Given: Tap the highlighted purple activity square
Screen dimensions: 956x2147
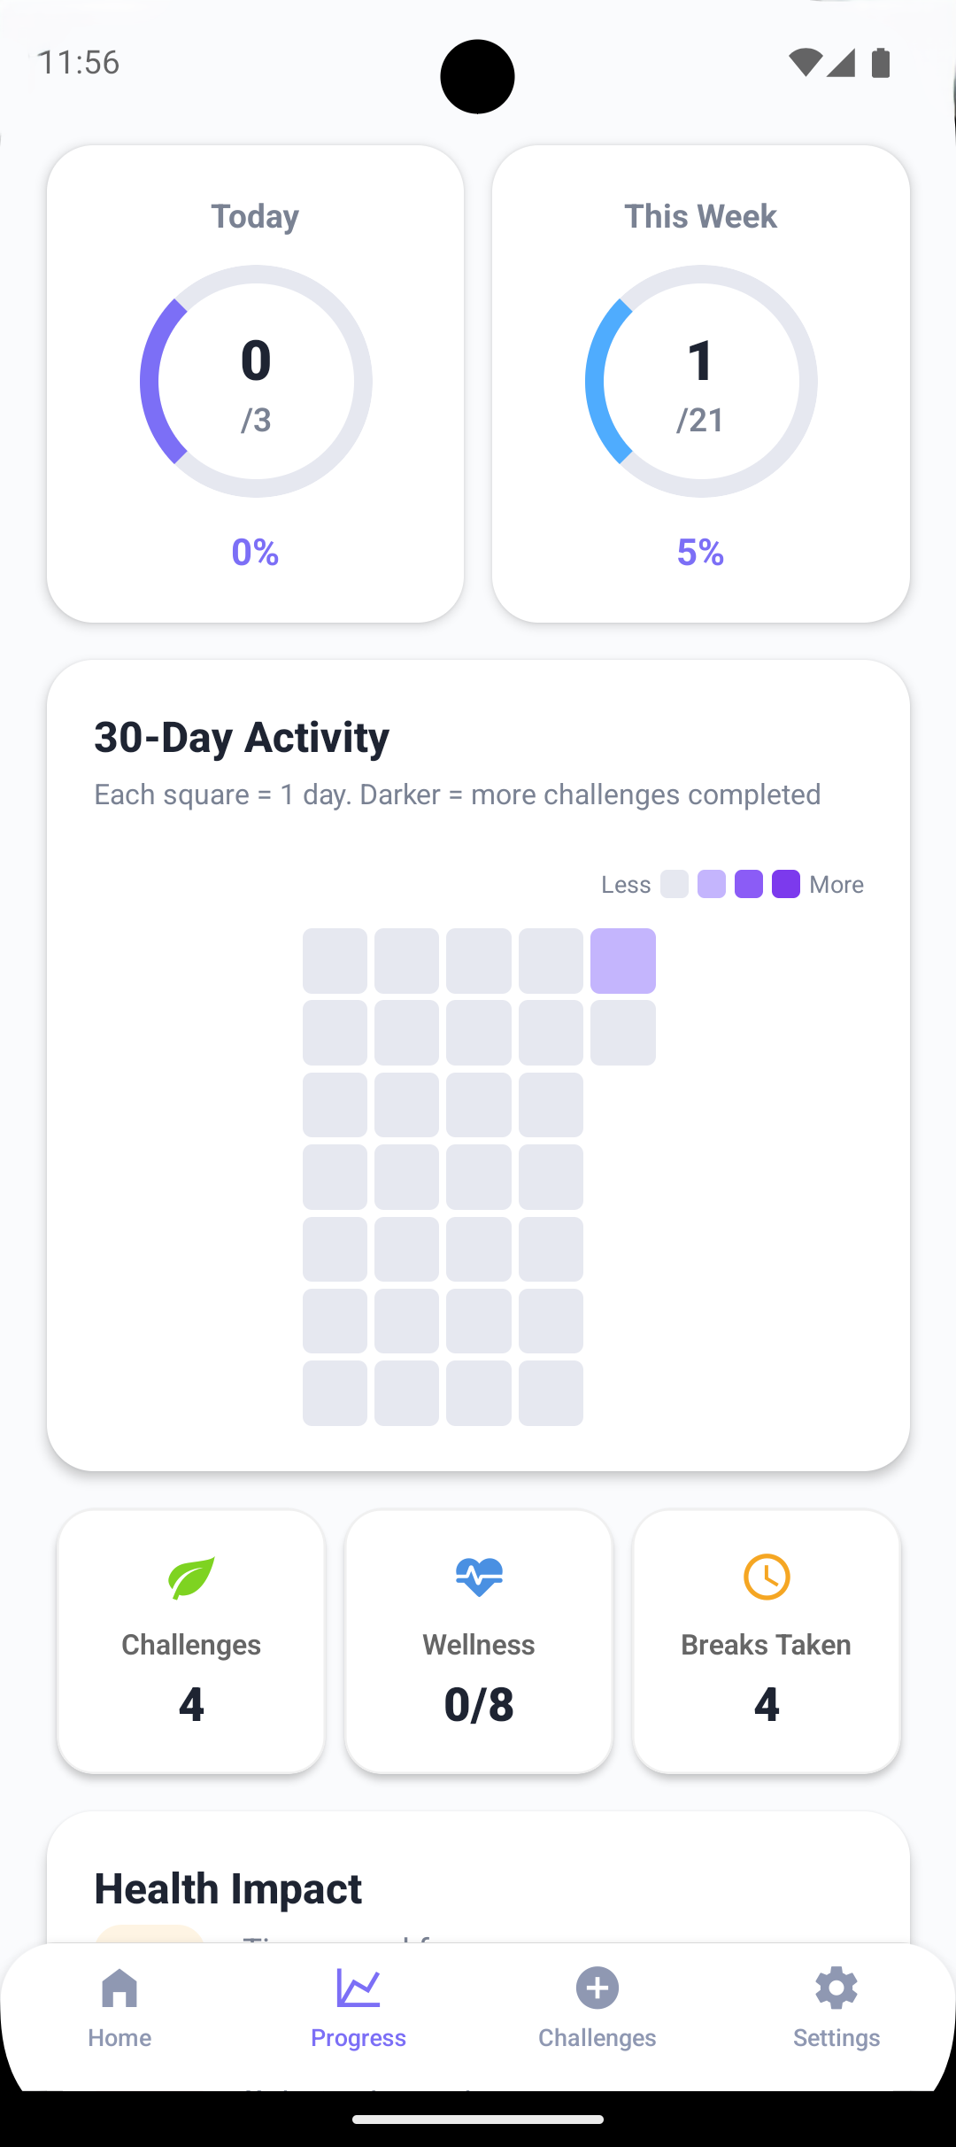Looking at the screenshot, I should coord(623,961).
